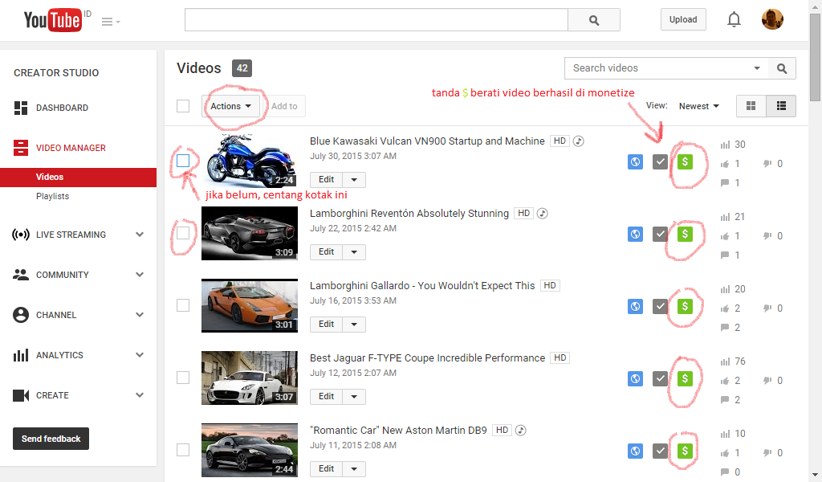Open Edit dropdown arrow for Aston Martin DB9 video
The width and height of the screenshot is (822, 482).
point(354,469)
